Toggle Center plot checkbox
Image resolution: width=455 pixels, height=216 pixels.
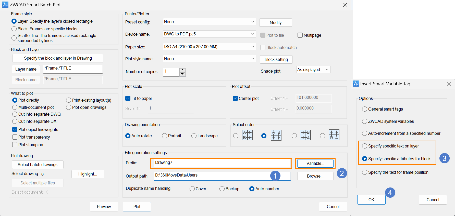point(235,98)
